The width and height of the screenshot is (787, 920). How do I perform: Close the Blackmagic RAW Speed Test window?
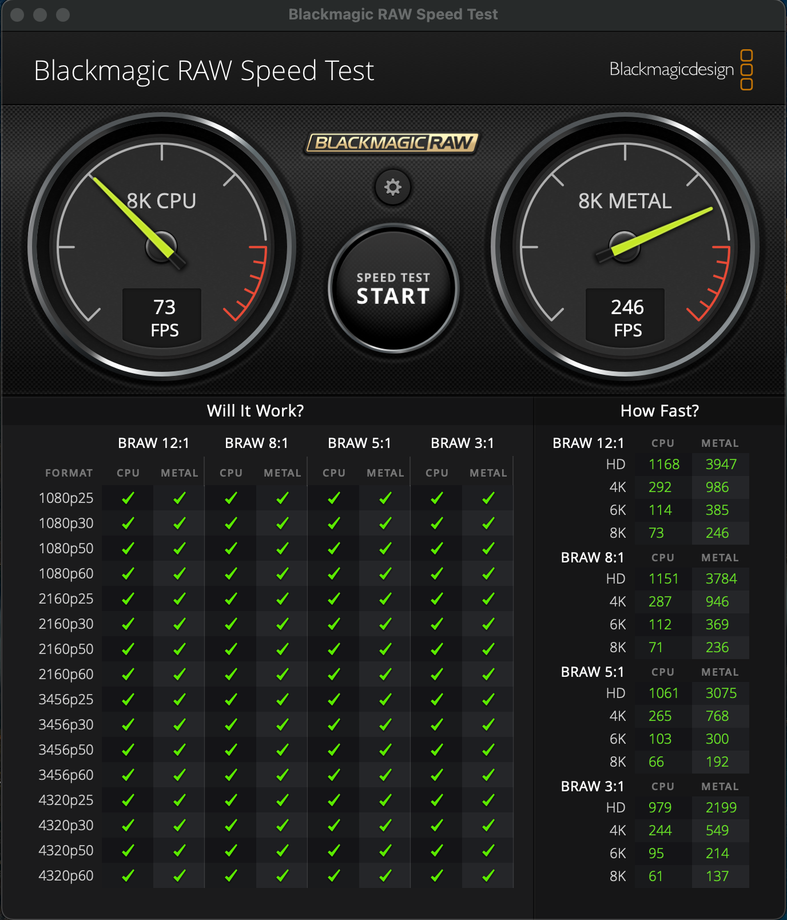(17, 15)
